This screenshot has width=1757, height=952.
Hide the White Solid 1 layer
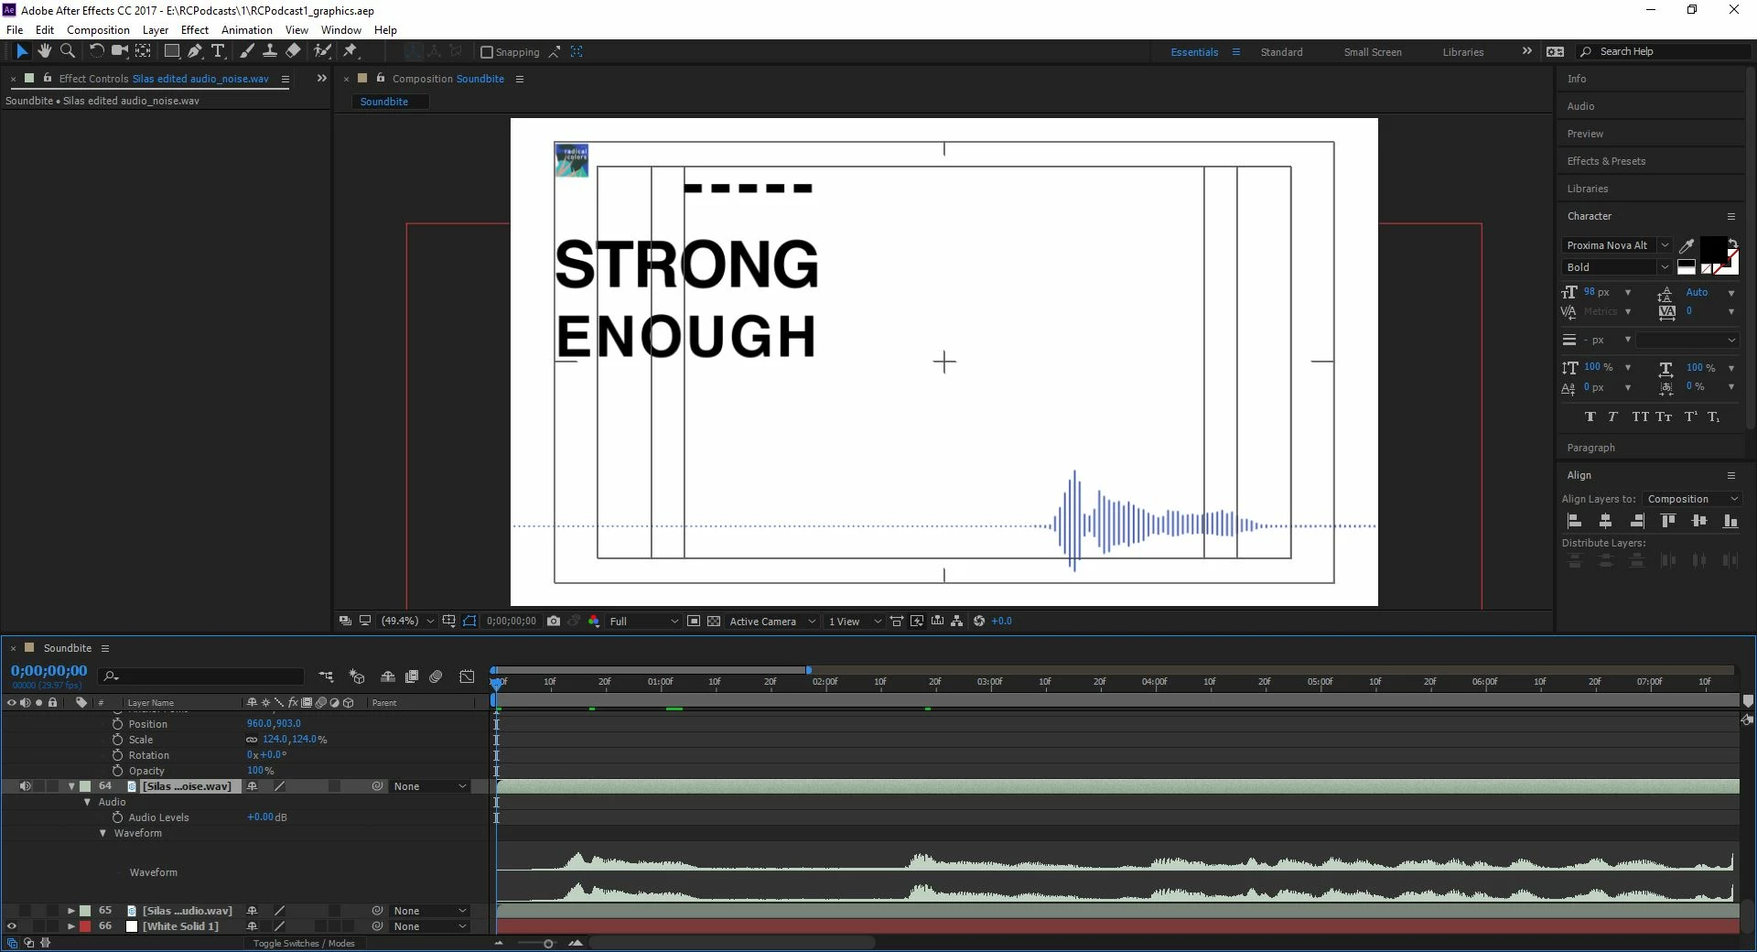coord(11,926)
